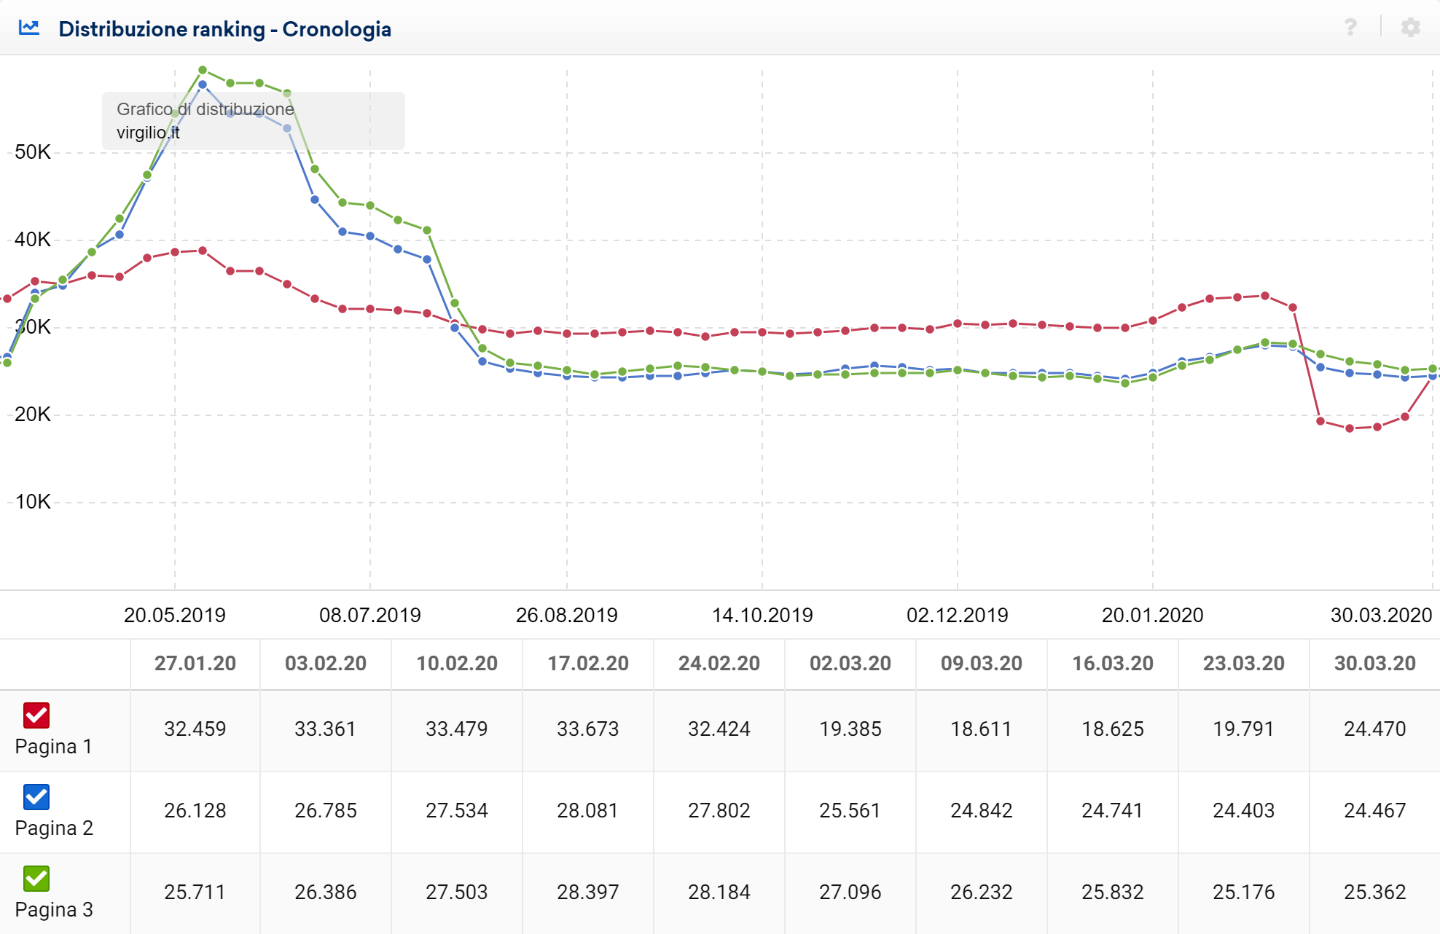Click the Pagina 1 row label
Image resolution: width=1440 pixels, height=934 pixels.
[54, 747]
